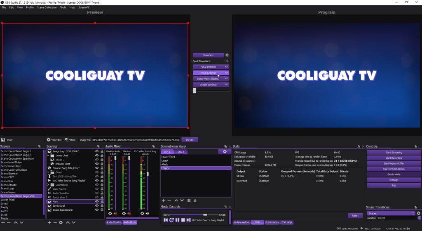Toggle the lock on Image Background source
This screenshot has height=231, width=422.
tap(102, 210)
